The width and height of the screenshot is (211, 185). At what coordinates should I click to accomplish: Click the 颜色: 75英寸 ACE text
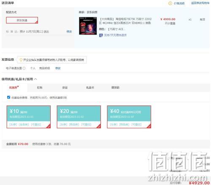tap(112, 29)
